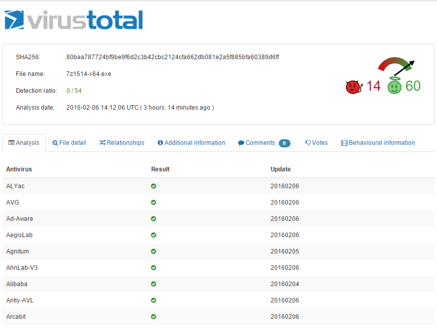Click the green check icon for AegisLab
This screenshot has height=330, width=437.
[x=153, y=235]
